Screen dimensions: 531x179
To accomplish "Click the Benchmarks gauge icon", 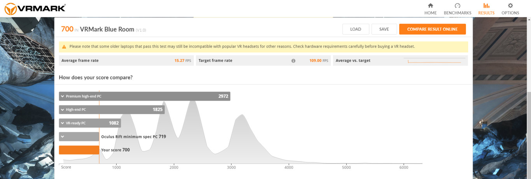I will [x=457, y=5].
